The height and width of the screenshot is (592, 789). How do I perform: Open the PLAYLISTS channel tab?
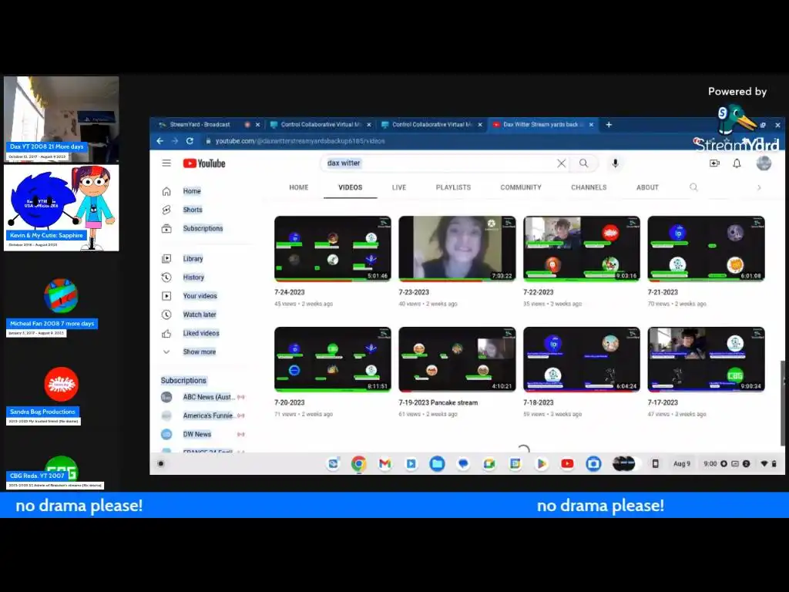(453, 187)
